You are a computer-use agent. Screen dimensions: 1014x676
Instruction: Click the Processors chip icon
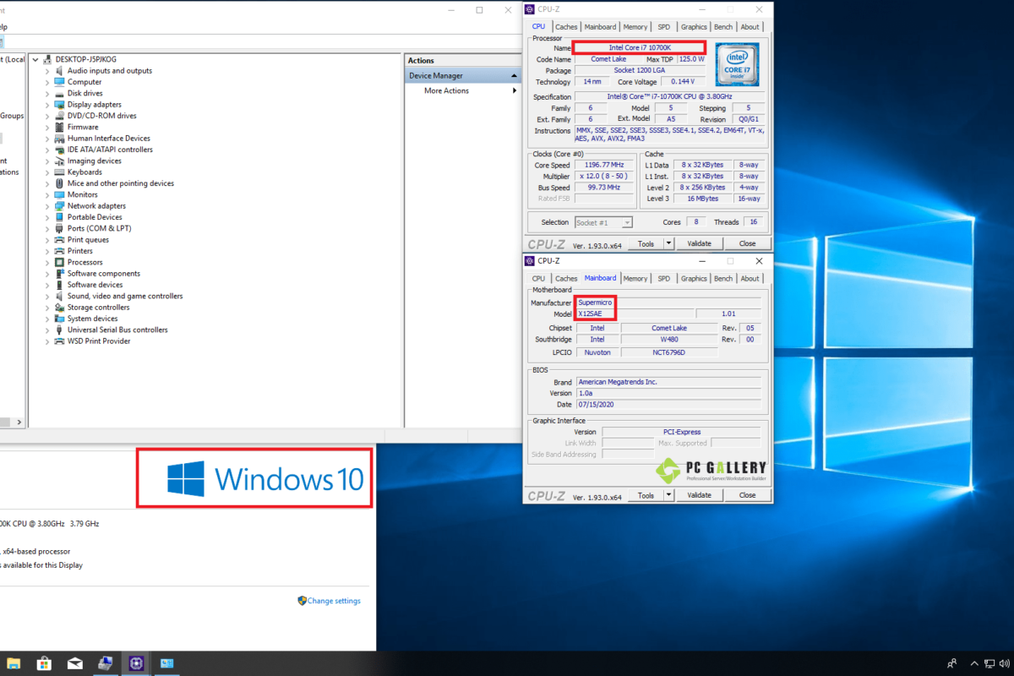point(60,262)
